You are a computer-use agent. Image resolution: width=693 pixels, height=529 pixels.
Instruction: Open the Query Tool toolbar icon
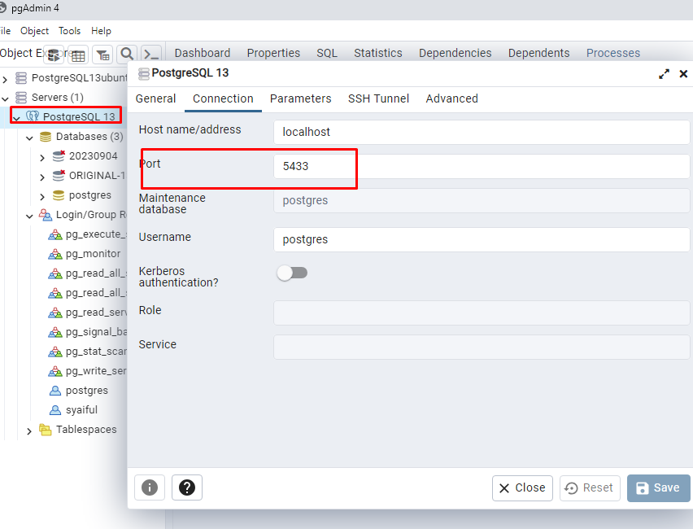(54, 55)
